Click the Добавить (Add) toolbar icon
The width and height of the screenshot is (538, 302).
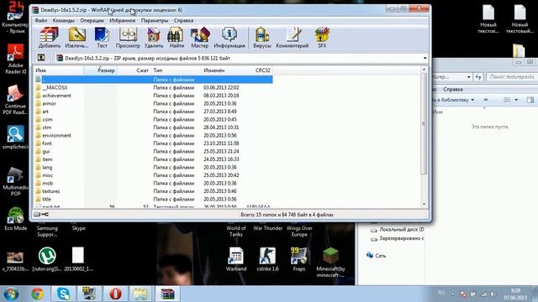click(50, 37)
